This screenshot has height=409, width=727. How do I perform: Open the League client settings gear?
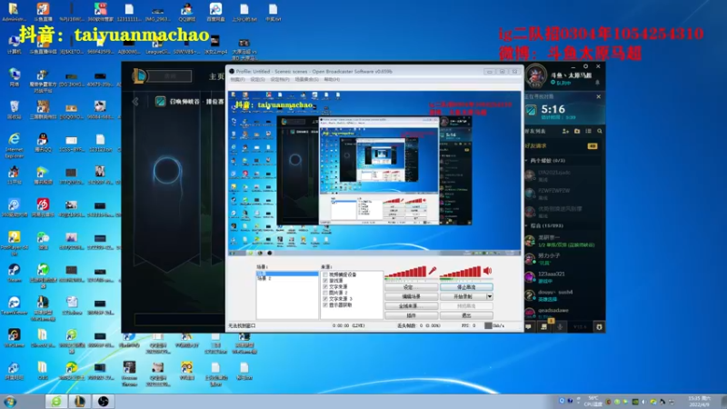586,66
